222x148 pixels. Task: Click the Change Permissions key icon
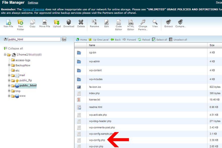pos(143,22)
